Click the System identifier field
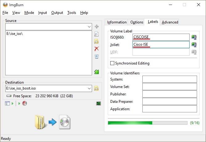 [x=170, y=79]
